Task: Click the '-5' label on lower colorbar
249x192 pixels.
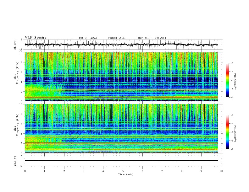Action: click(x=232, y=132)
